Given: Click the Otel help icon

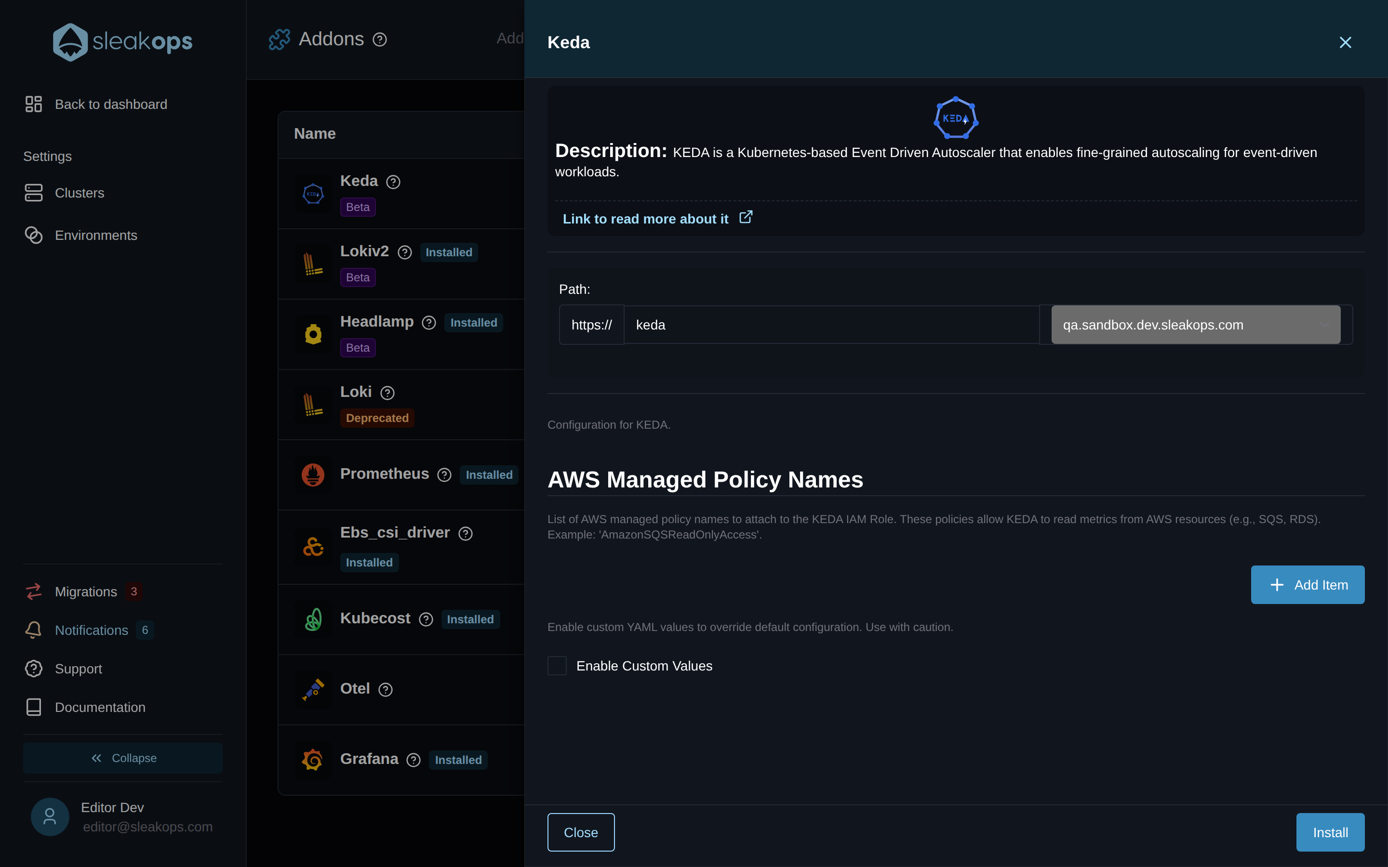Looking at the screenshot, I should pyautogui.click(x=386, y=689).
